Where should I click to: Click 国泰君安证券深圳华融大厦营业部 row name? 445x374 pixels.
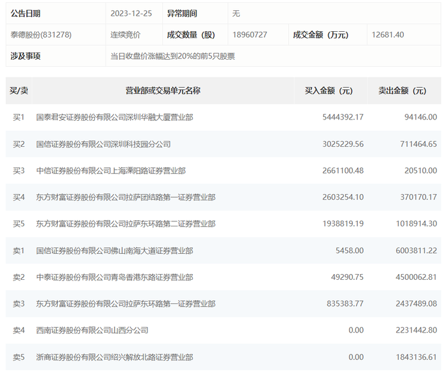click(x=114, y=117)
